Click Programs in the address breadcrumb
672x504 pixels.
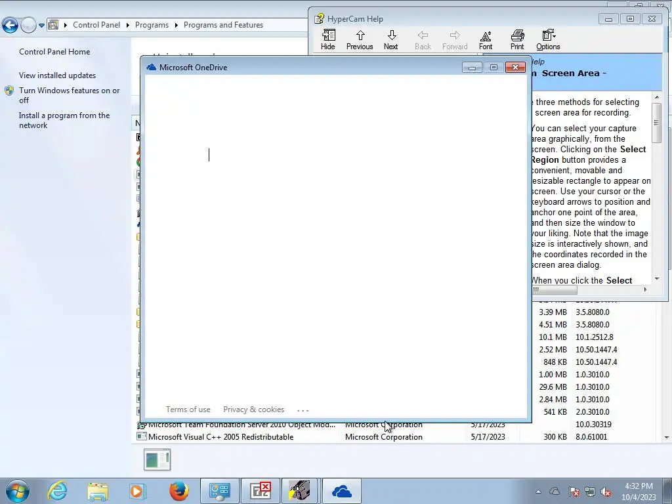pyautogui.click(x=152, y=25)
